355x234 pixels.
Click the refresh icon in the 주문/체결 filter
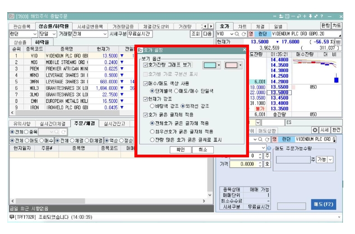click(x=64, y=132)
